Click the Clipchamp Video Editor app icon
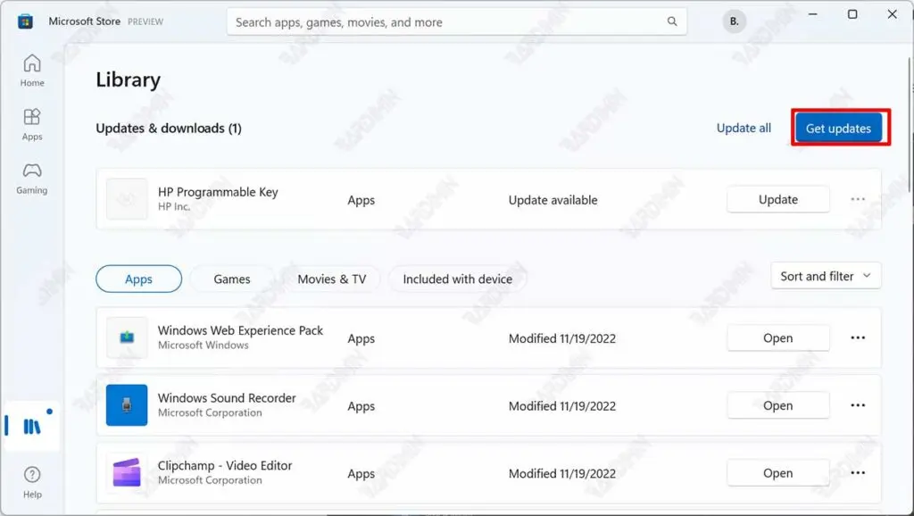This screenshot has height=516, width=914. coord(127,473)
